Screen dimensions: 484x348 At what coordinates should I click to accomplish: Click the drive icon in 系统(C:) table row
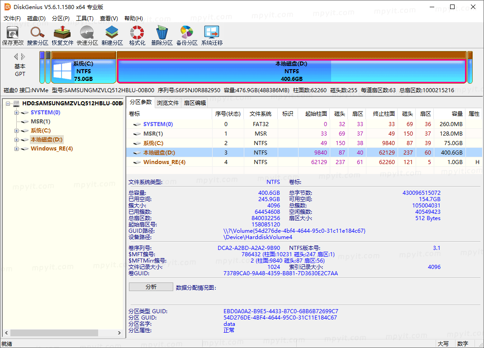137,143
